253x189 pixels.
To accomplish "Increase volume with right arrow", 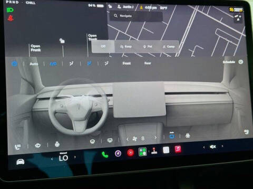I will [x=222, y=146].
